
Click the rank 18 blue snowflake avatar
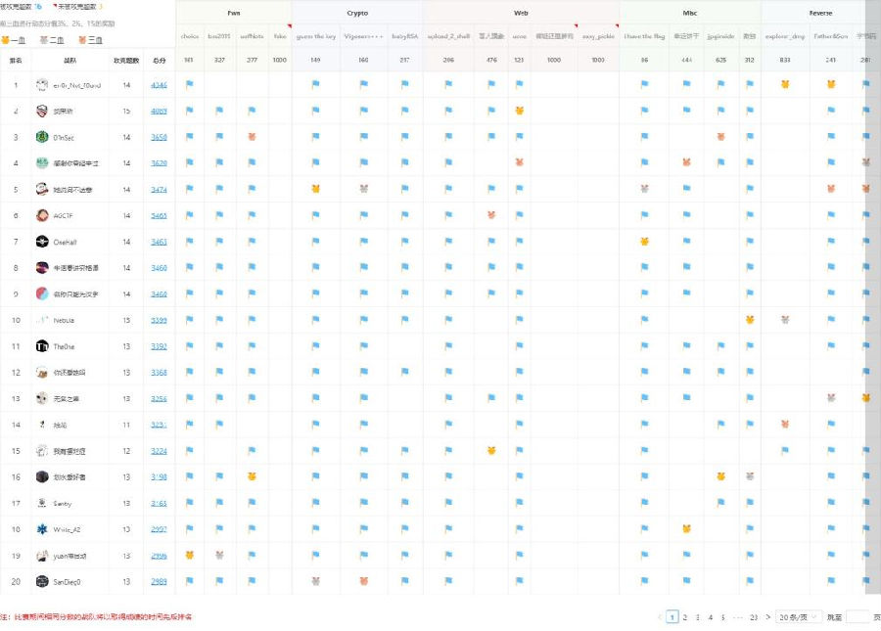(42, 529)
